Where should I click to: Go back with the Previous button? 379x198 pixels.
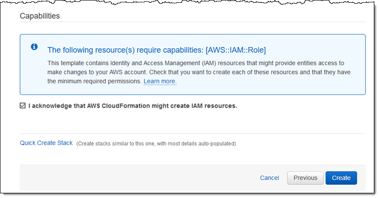coord(305,178)
